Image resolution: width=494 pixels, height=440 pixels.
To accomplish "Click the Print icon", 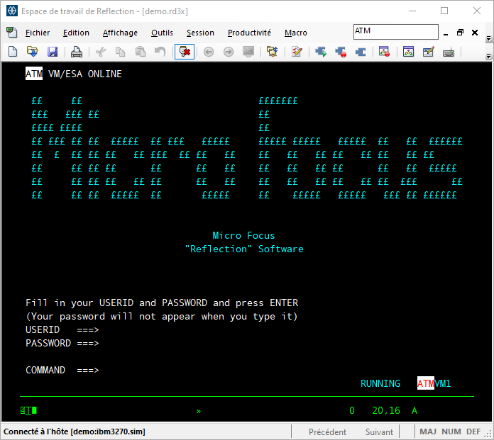I will 77,52.
